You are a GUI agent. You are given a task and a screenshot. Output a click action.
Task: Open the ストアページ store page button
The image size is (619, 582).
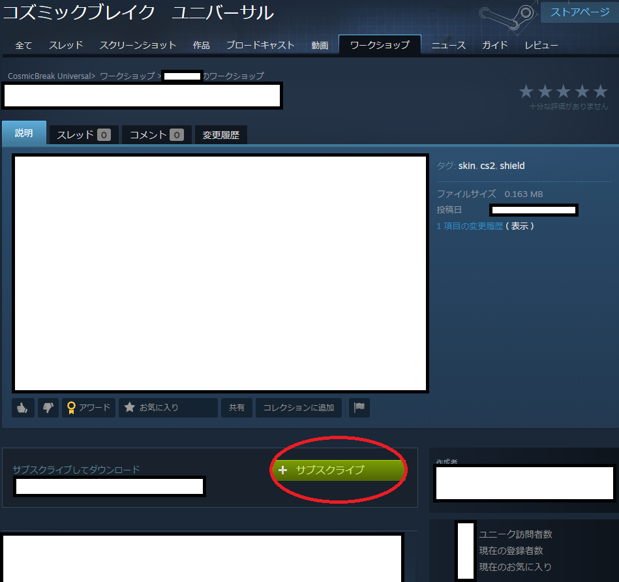579,12
